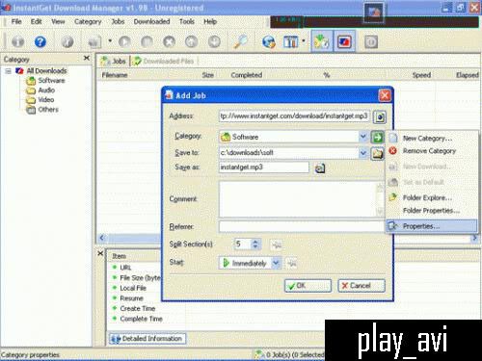This screenshot has width=482, height=361.
Task: Switch to the Jobs tab
Action: coord(113,61)
